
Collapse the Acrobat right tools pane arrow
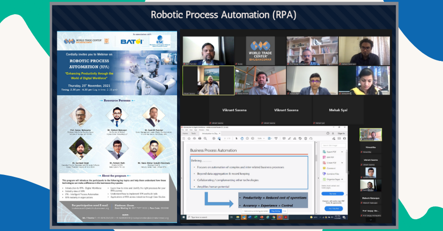pos(318,178)
